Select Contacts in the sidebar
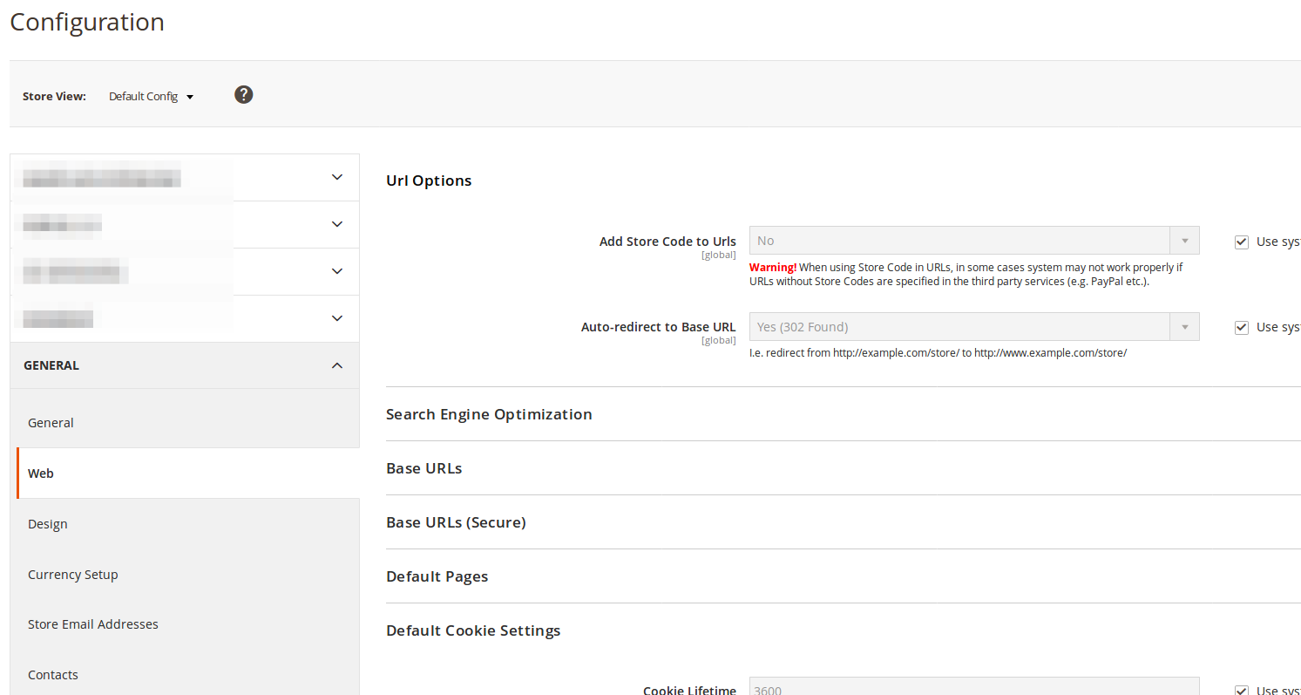Screen dimensions: 1301x695 coord(52,674)
